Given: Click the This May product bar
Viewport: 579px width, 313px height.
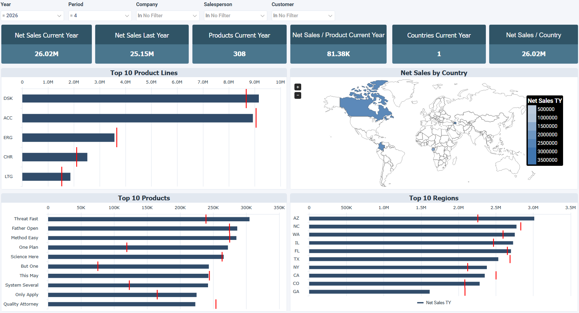Looking at the screenshot, I should tap(128, 276).
